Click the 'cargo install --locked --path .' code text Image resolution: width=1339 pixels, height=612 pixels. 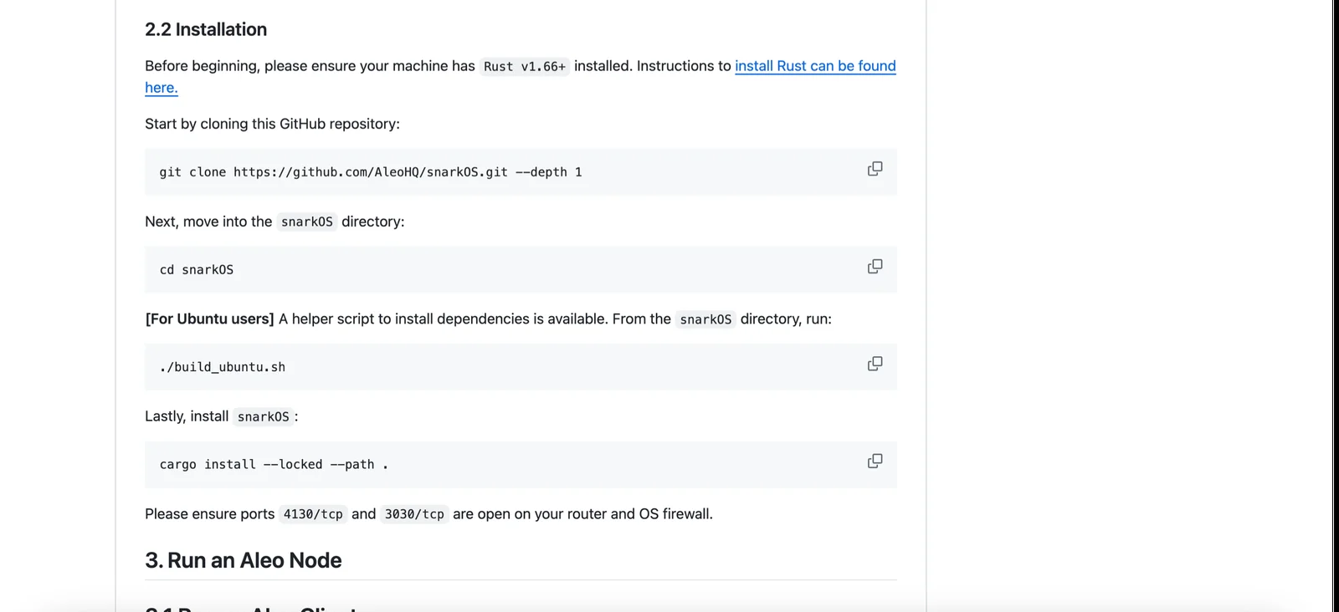click(x=274, y=465)
